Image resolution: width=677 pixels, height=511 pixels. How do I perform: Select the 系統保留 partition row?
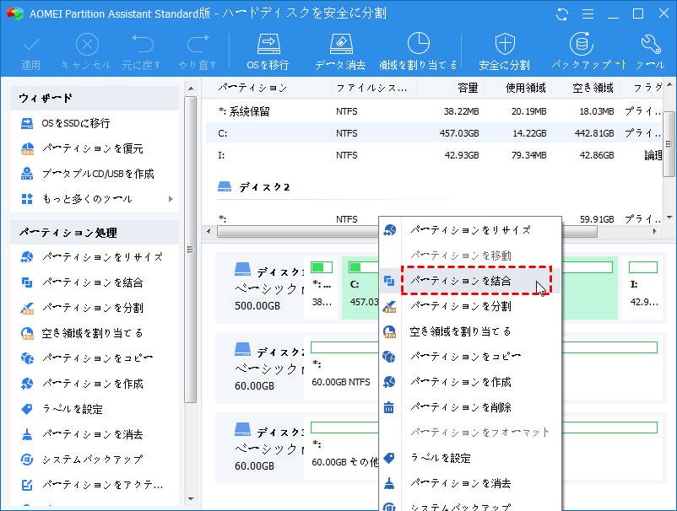point(434,111)
